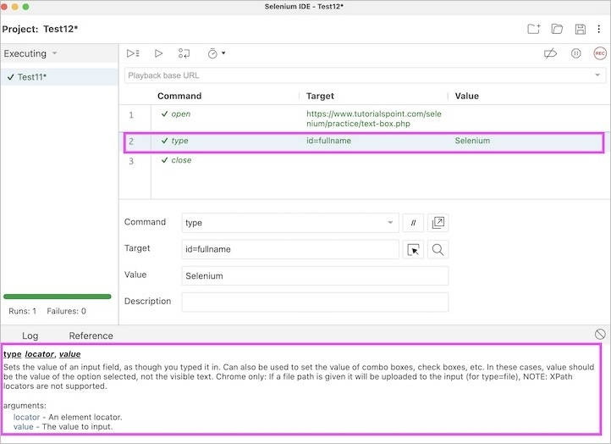Open the three-dot more options menu
The image size is (611, 444).
(x=599, y=29)
